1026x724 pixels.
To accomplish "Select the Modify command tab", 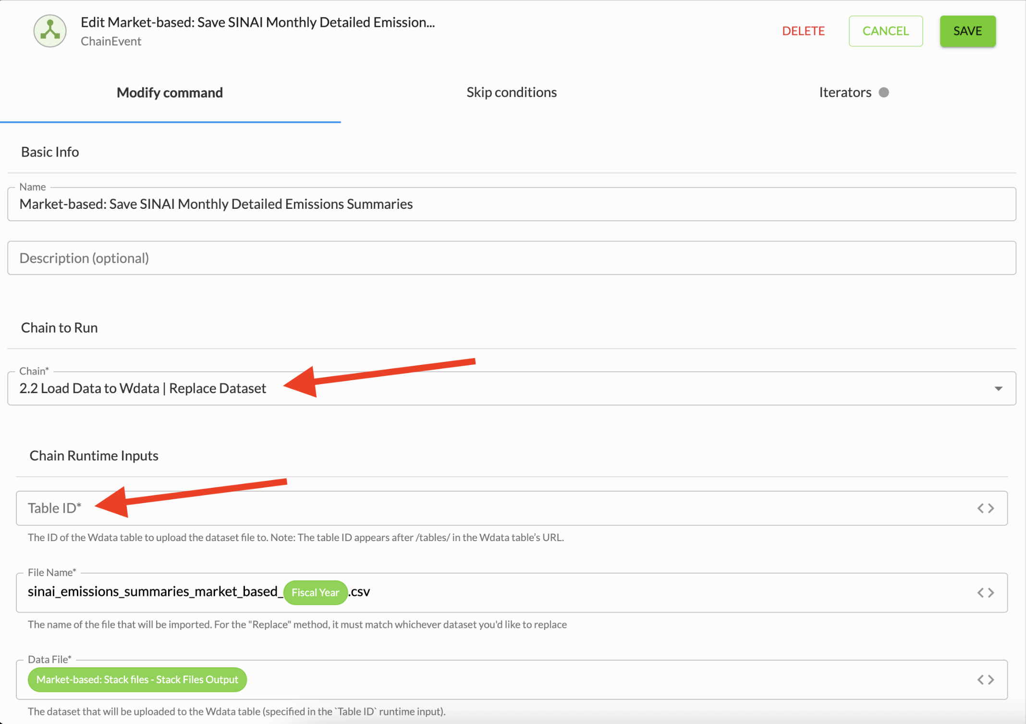I will [x=170, y=92].
